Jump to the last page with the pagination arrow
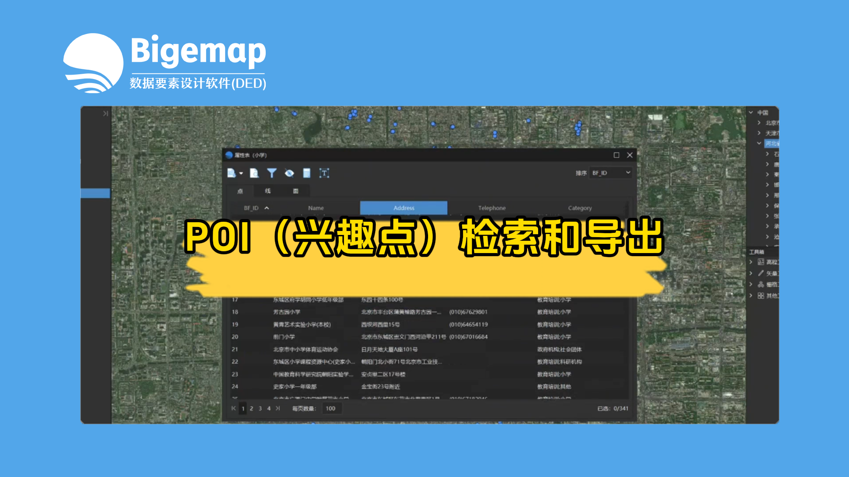Image resolution: width=849 pixels, height=477 pixels. (x=278, y=409)
